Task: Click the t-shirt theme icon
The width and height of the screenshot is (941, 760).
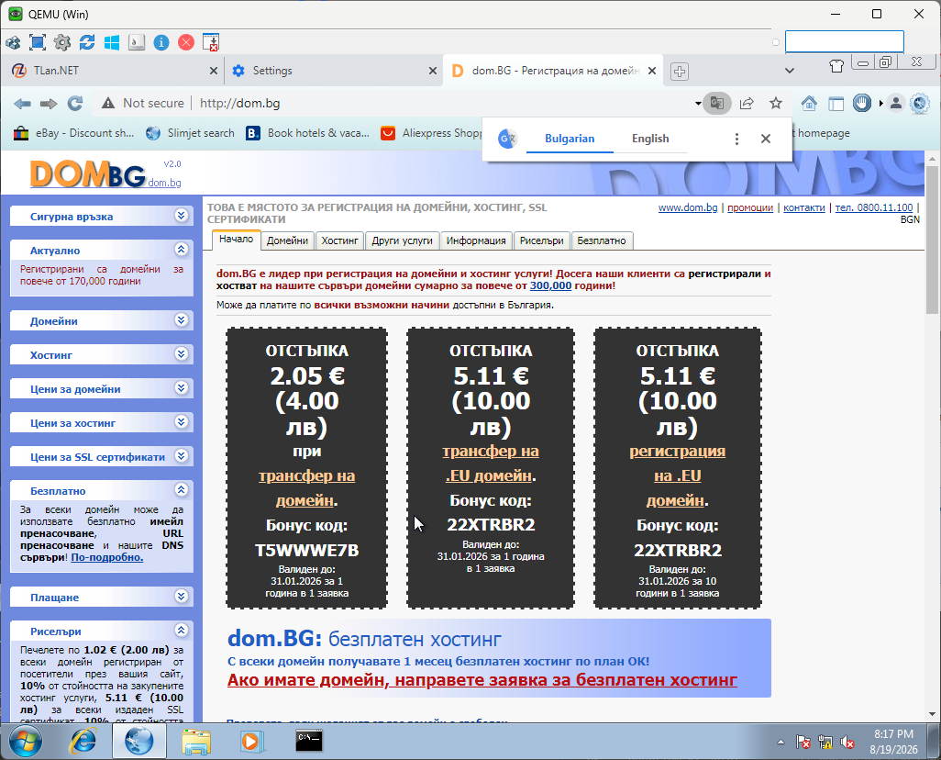Action: pyautogui.click(x=836, y=65)
